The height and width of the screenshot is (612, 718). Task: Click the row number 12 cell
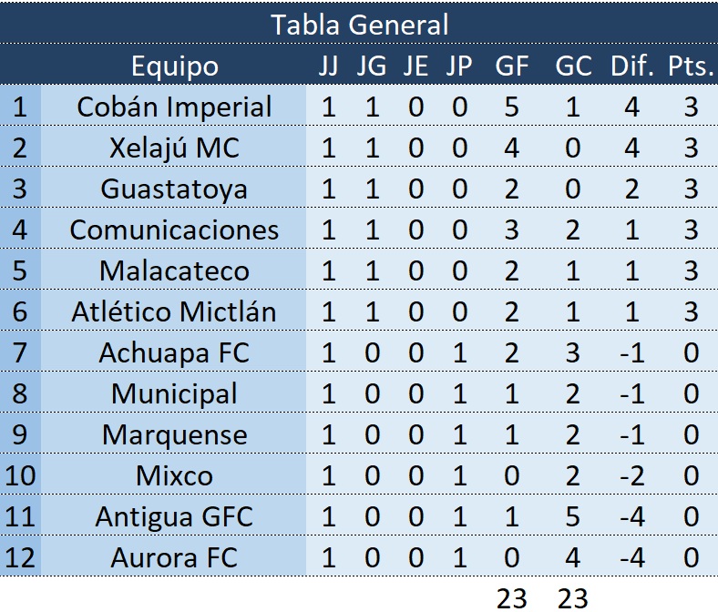(20, 557)
